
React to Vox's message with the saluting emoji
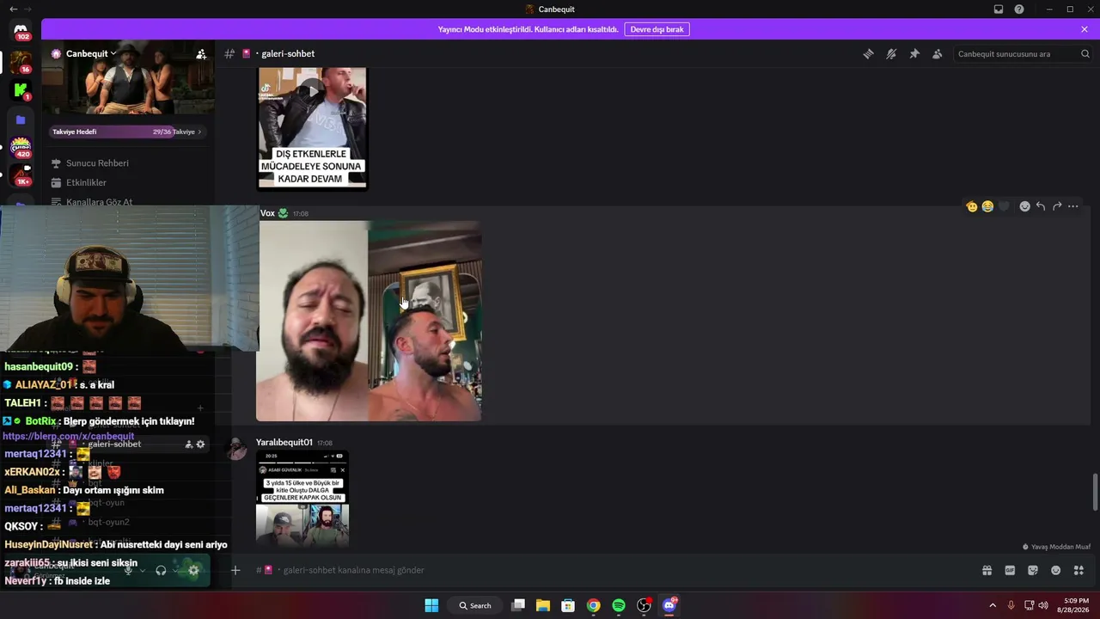972,206
